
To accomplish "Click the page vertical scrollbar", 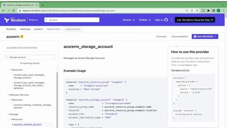I will (226, 16).
